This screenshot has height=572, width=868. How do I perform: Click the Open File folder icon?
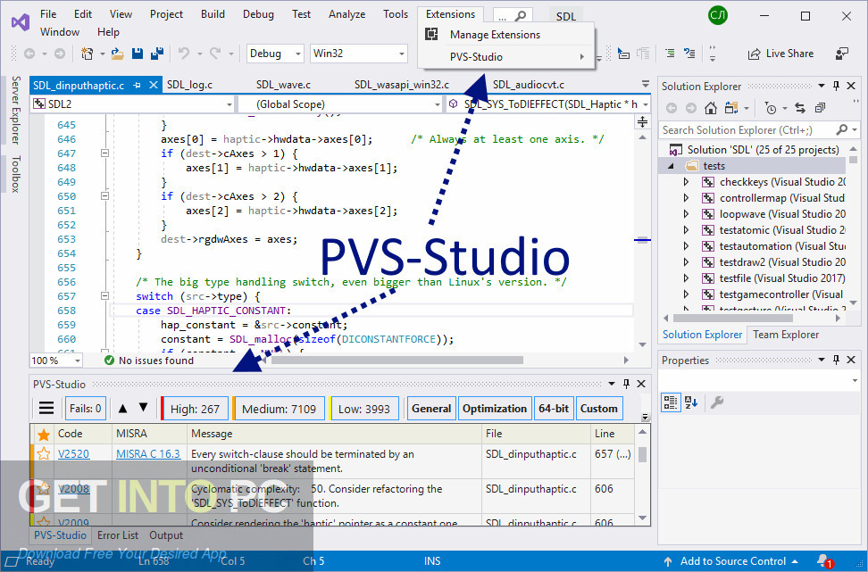pyautogui.click(x=117, y=54)
